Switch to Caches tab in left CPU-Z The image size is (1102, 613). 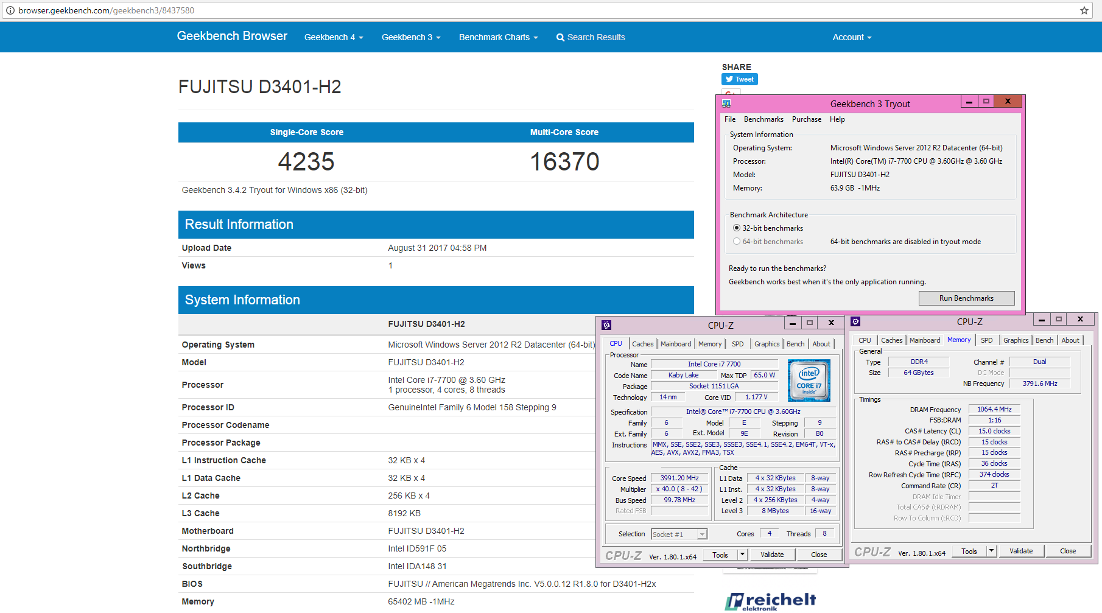coord(642,344)
